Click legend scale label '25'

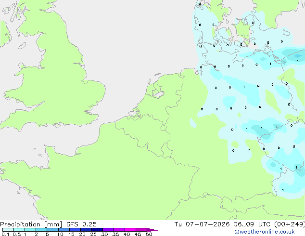93,234
